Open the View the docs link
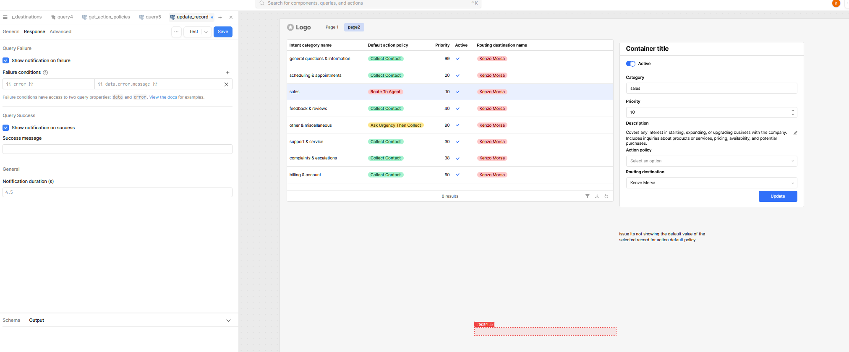This screenshot has height=352, width=849. tap(163, 97)
